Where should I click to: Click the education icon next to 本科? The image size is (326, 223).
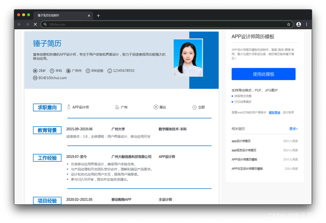point(52,71)
